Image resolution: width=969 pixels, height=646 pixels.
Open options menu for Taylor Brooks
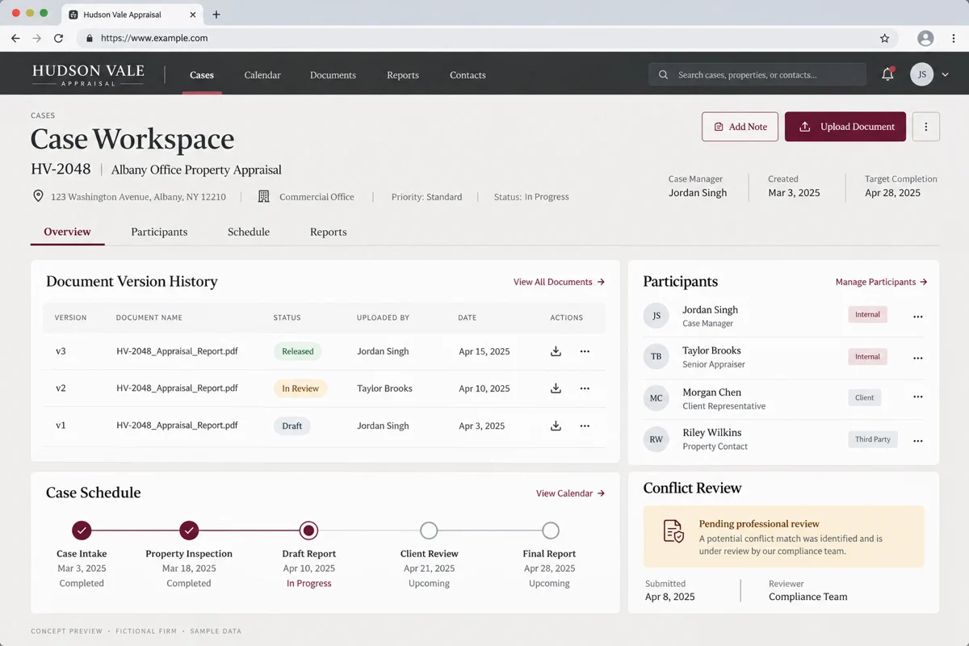coord(917,358)
